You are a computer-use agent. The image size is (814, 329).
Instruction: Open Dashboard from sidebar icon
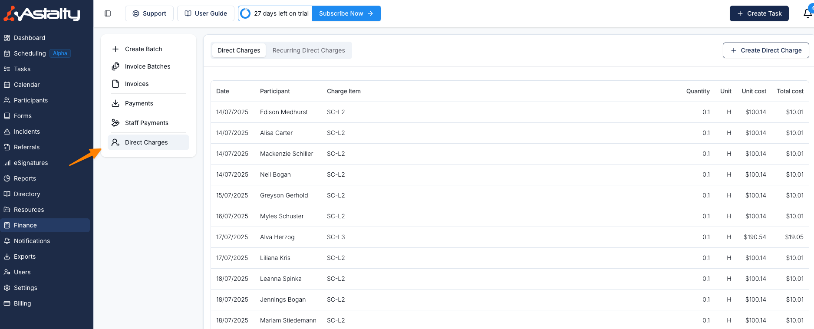tap(7, 38)
